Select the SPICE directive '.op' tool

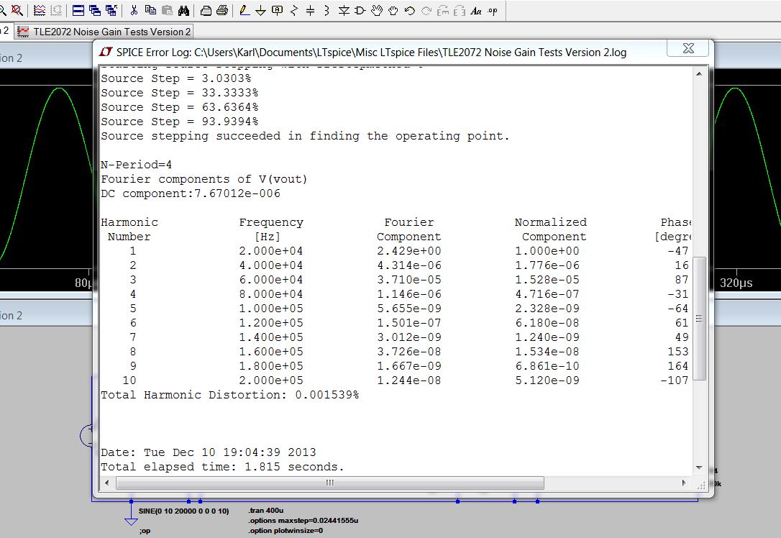493,10
